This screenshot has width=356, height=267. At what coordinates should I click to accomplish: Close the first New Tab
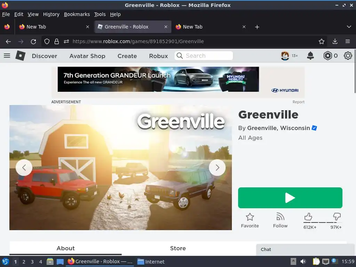[87, 27]
